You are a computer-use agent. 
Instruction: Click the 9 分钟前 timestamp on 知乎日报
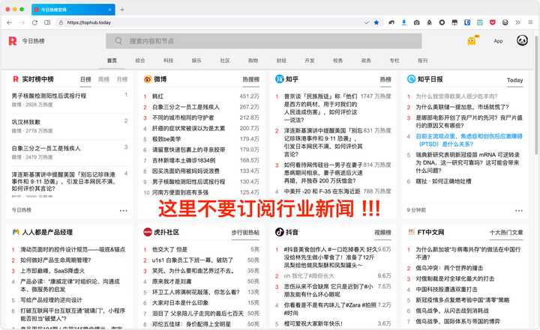coord(416,210)
